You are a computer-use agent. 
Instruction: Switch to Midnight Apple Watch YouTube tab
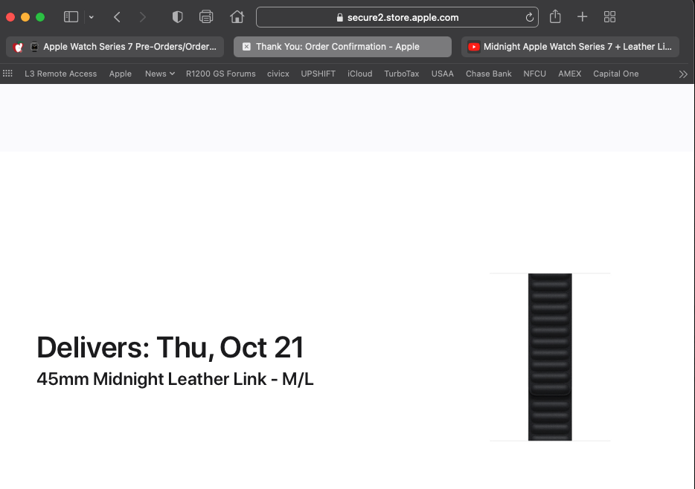[x=570, y=47]
